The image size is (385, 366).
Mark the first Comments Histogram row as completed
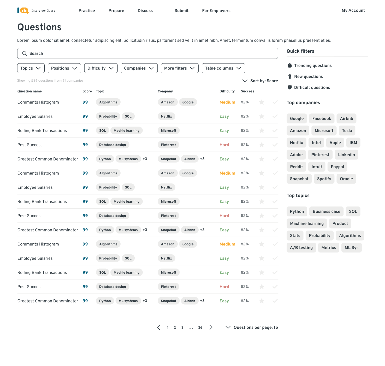(275, 102)
